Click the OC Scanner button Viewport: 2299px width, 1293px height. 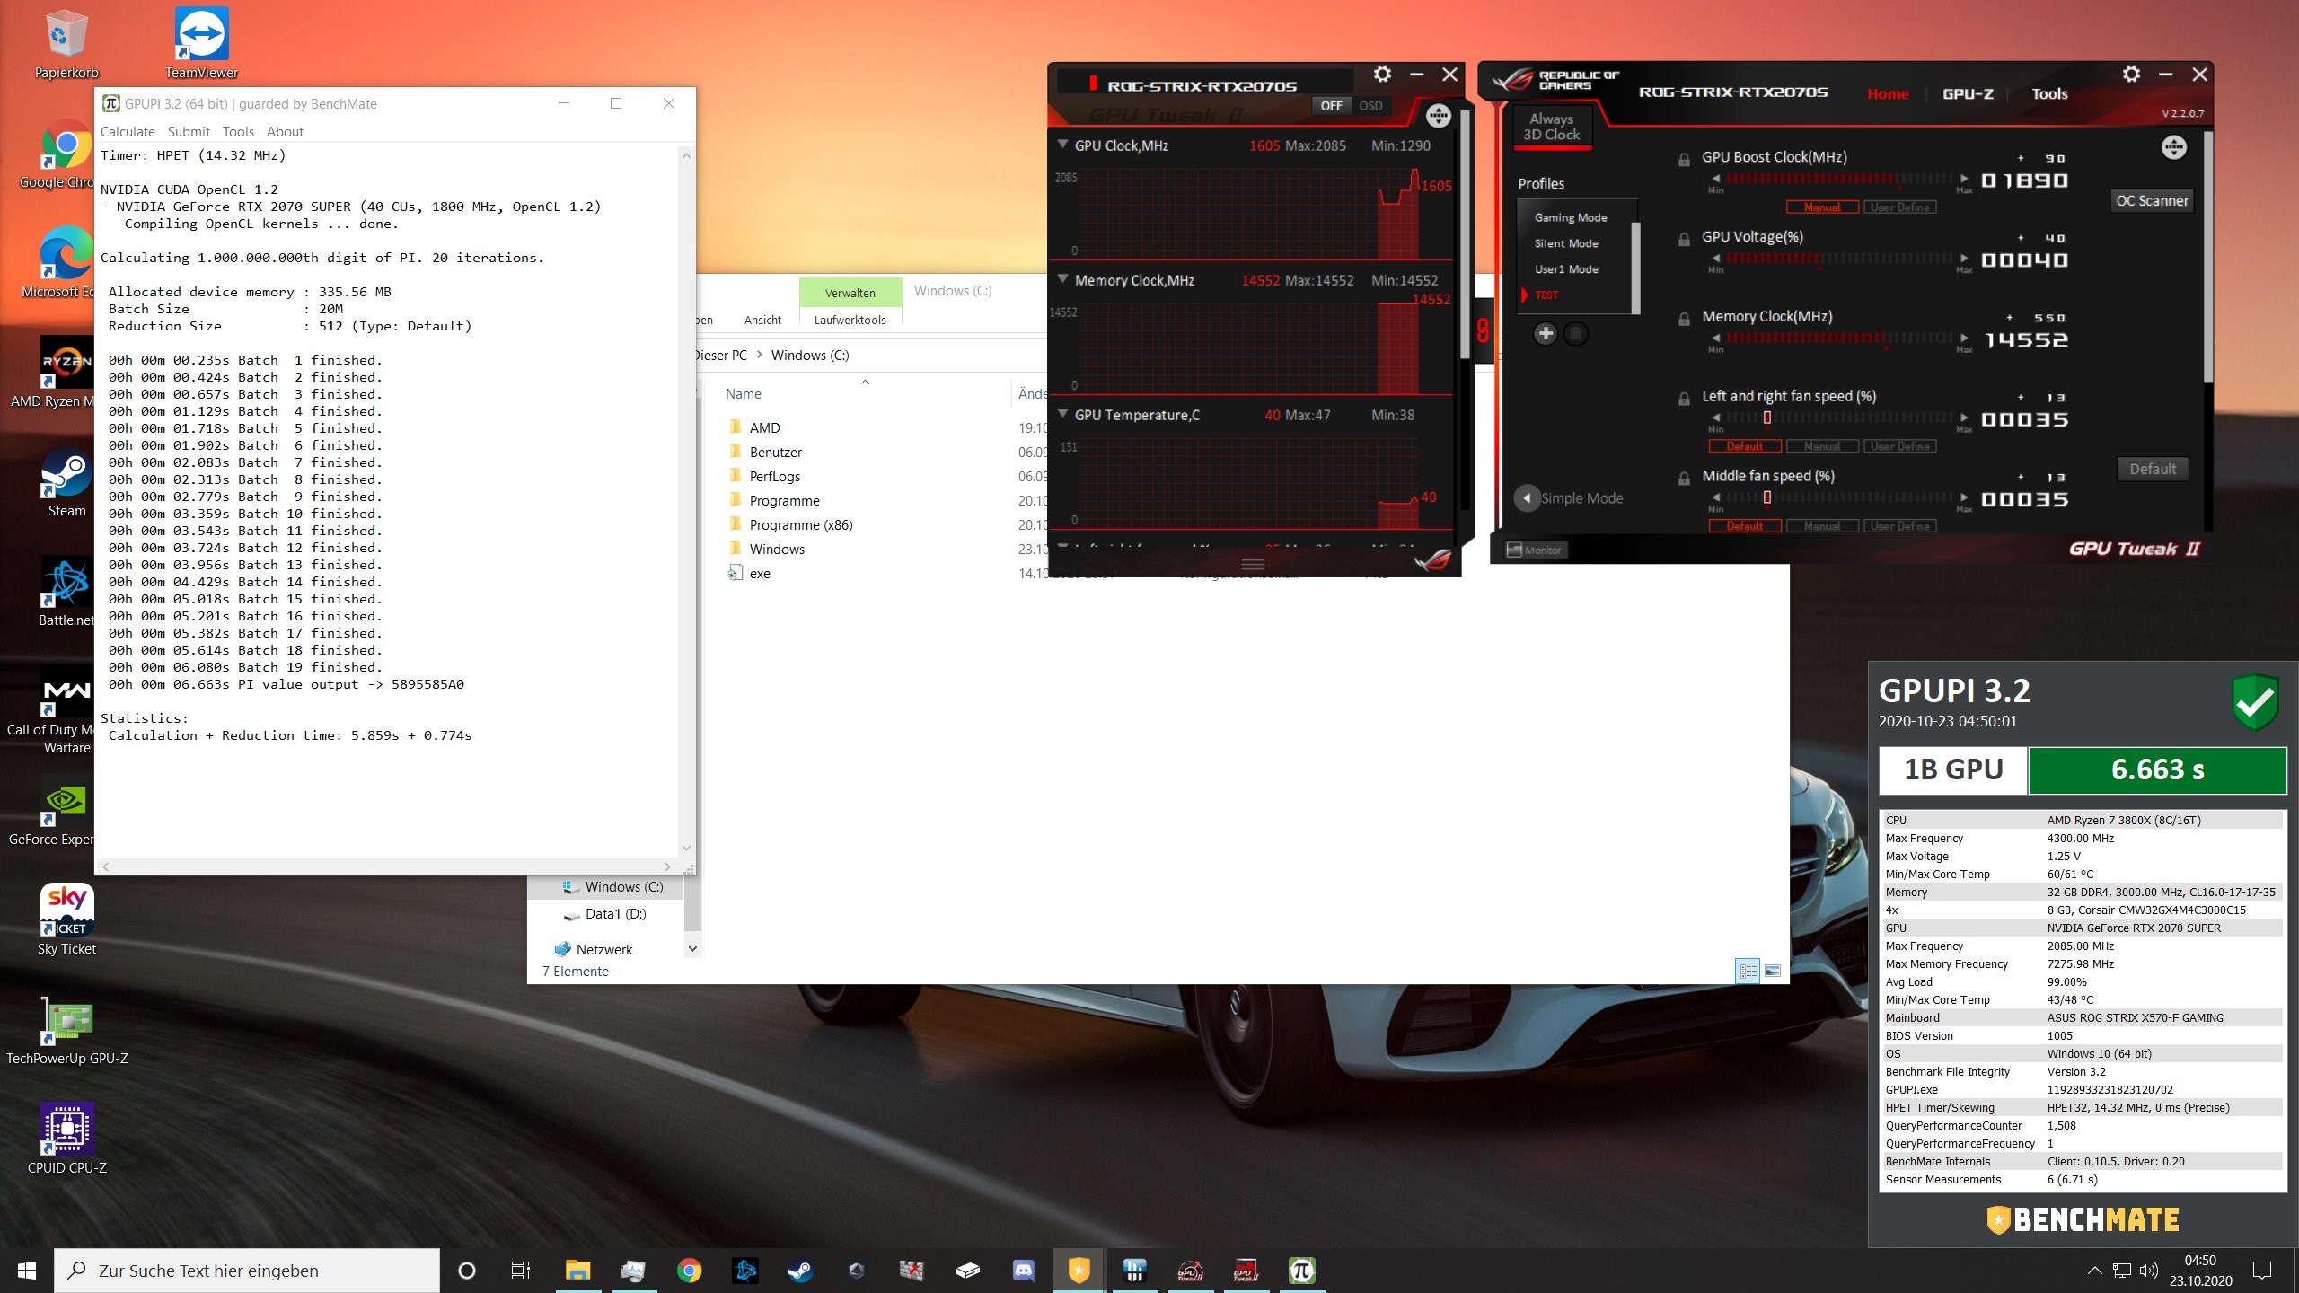[x=2152, y=201]
